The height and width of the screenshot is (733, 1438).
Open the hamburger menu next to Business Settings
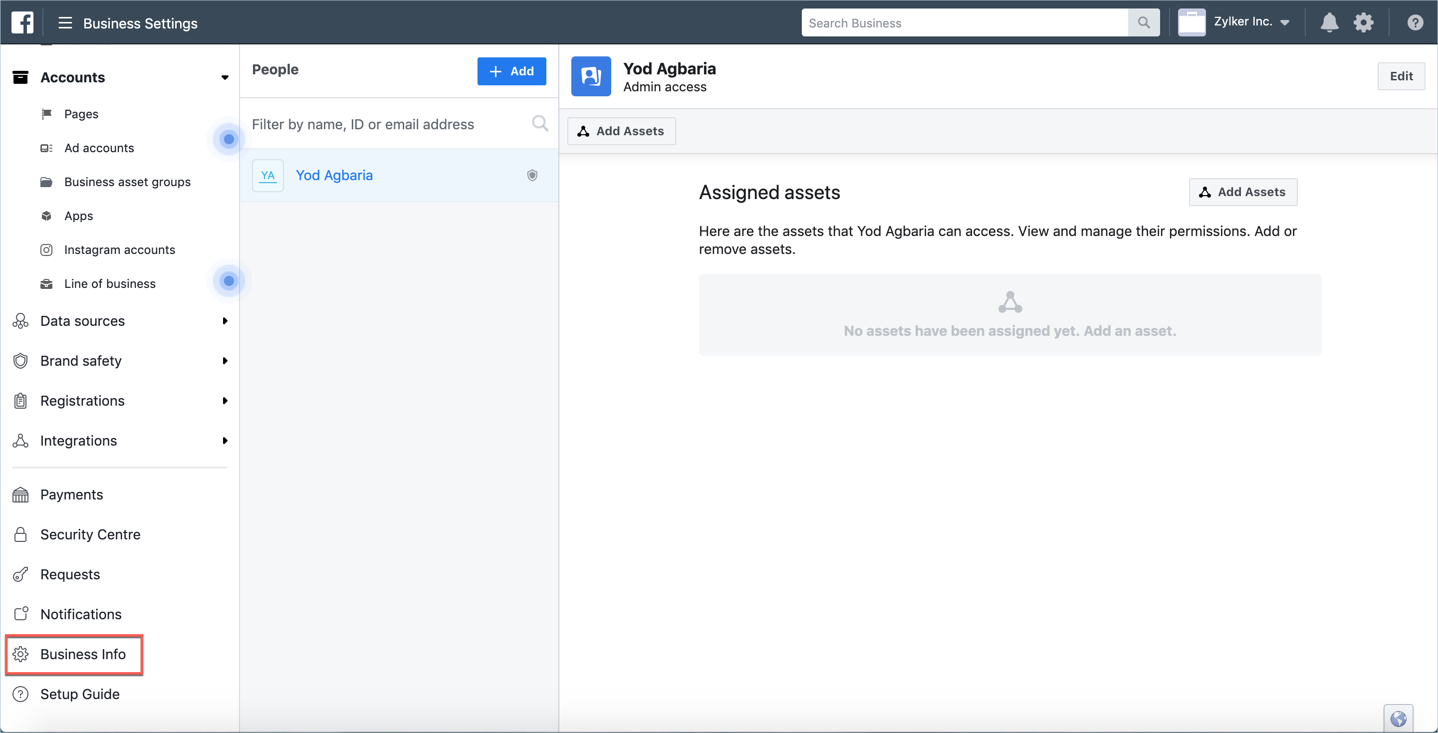pyautogui.click(x=65, y=23)
